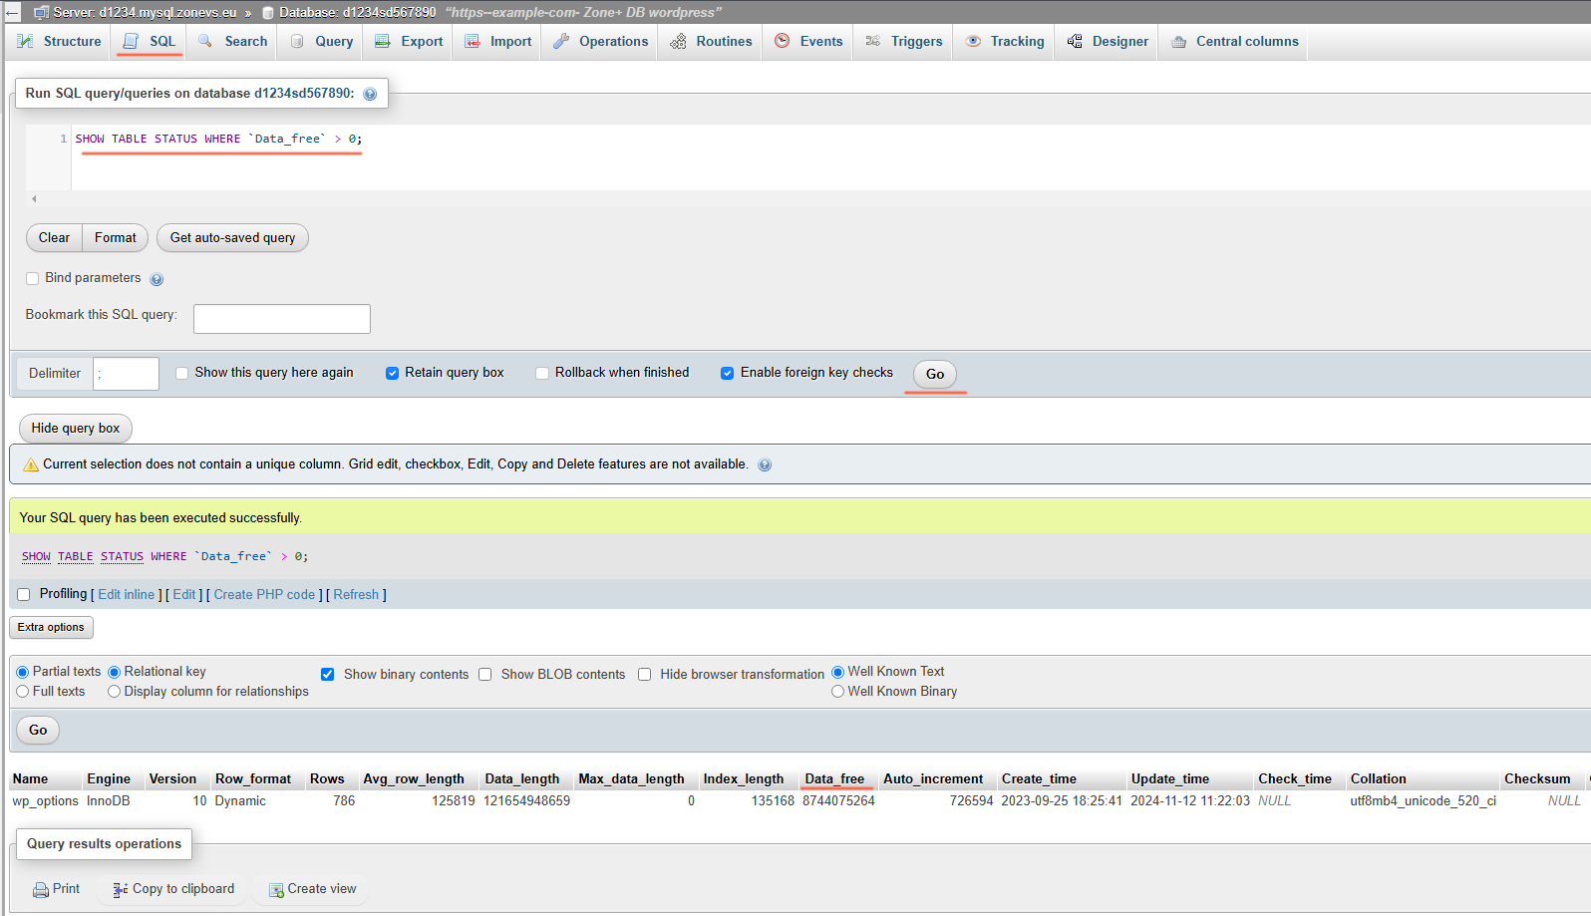Collapse the Extra options panel
The height and width of the screenshot is (916, 1591).
point(51,628)
